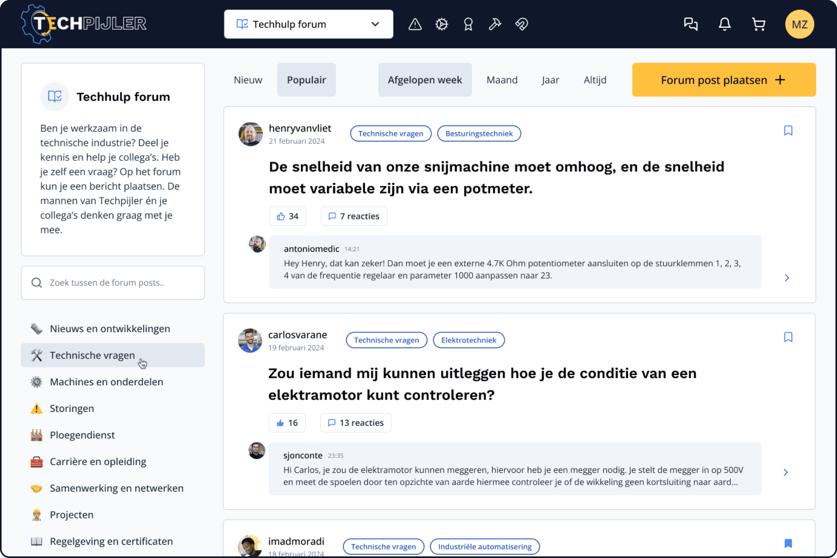
Task: Click the gear icon in the header
Action: [x=441, y=24]
